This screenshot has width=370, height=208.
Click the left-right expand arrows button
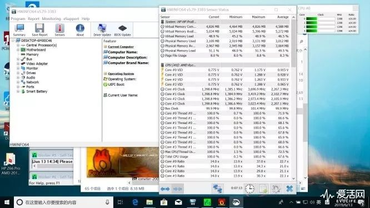coord(165,189)
